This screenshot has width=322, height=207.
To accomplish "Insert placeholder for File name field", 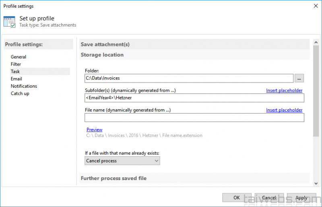I will 284,110.
